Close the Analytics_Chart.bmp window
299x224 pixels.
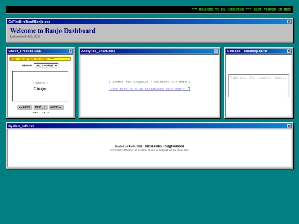tap(216, 51)
